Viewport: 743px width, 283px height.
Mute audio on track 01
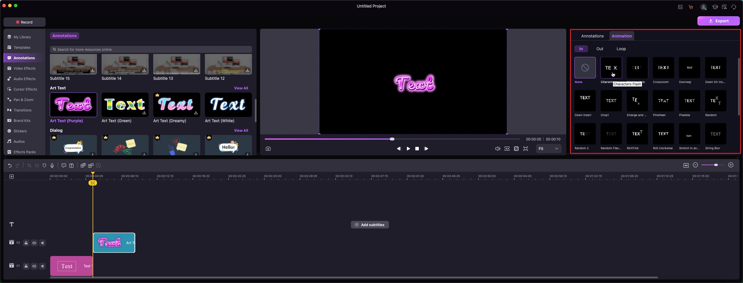pos(43,266)
